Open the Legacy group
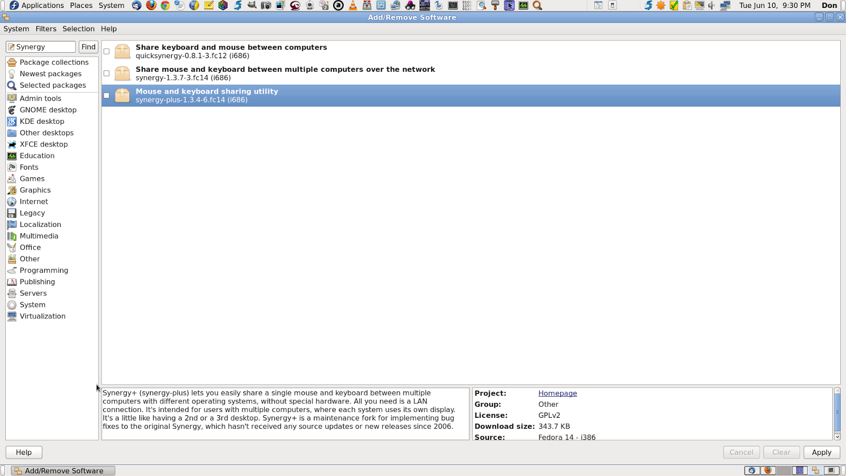This screenshot has width=846, height=476. tap(52, 213)
